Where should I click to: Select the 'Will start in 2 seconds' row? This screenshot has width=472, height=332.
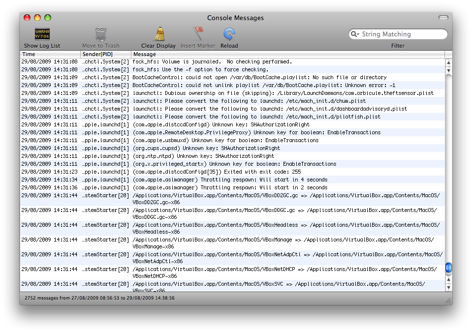coord(232,187)
